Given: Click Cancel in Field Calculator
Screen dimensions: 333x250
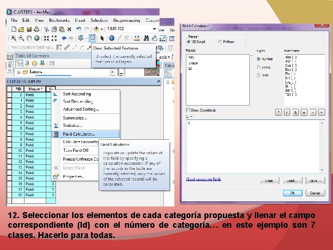Looking at the screenshot, I should pyautogui.click(x=315, y=193).
